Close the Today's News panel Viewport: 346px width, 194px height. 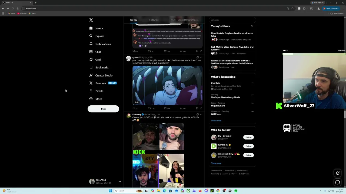click(x=252, y=26)
